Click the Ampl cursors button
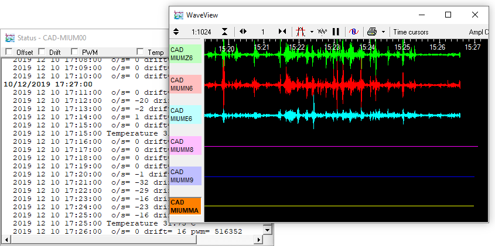The width and height of the screenshot is (495, 246). tap(479, 32)
